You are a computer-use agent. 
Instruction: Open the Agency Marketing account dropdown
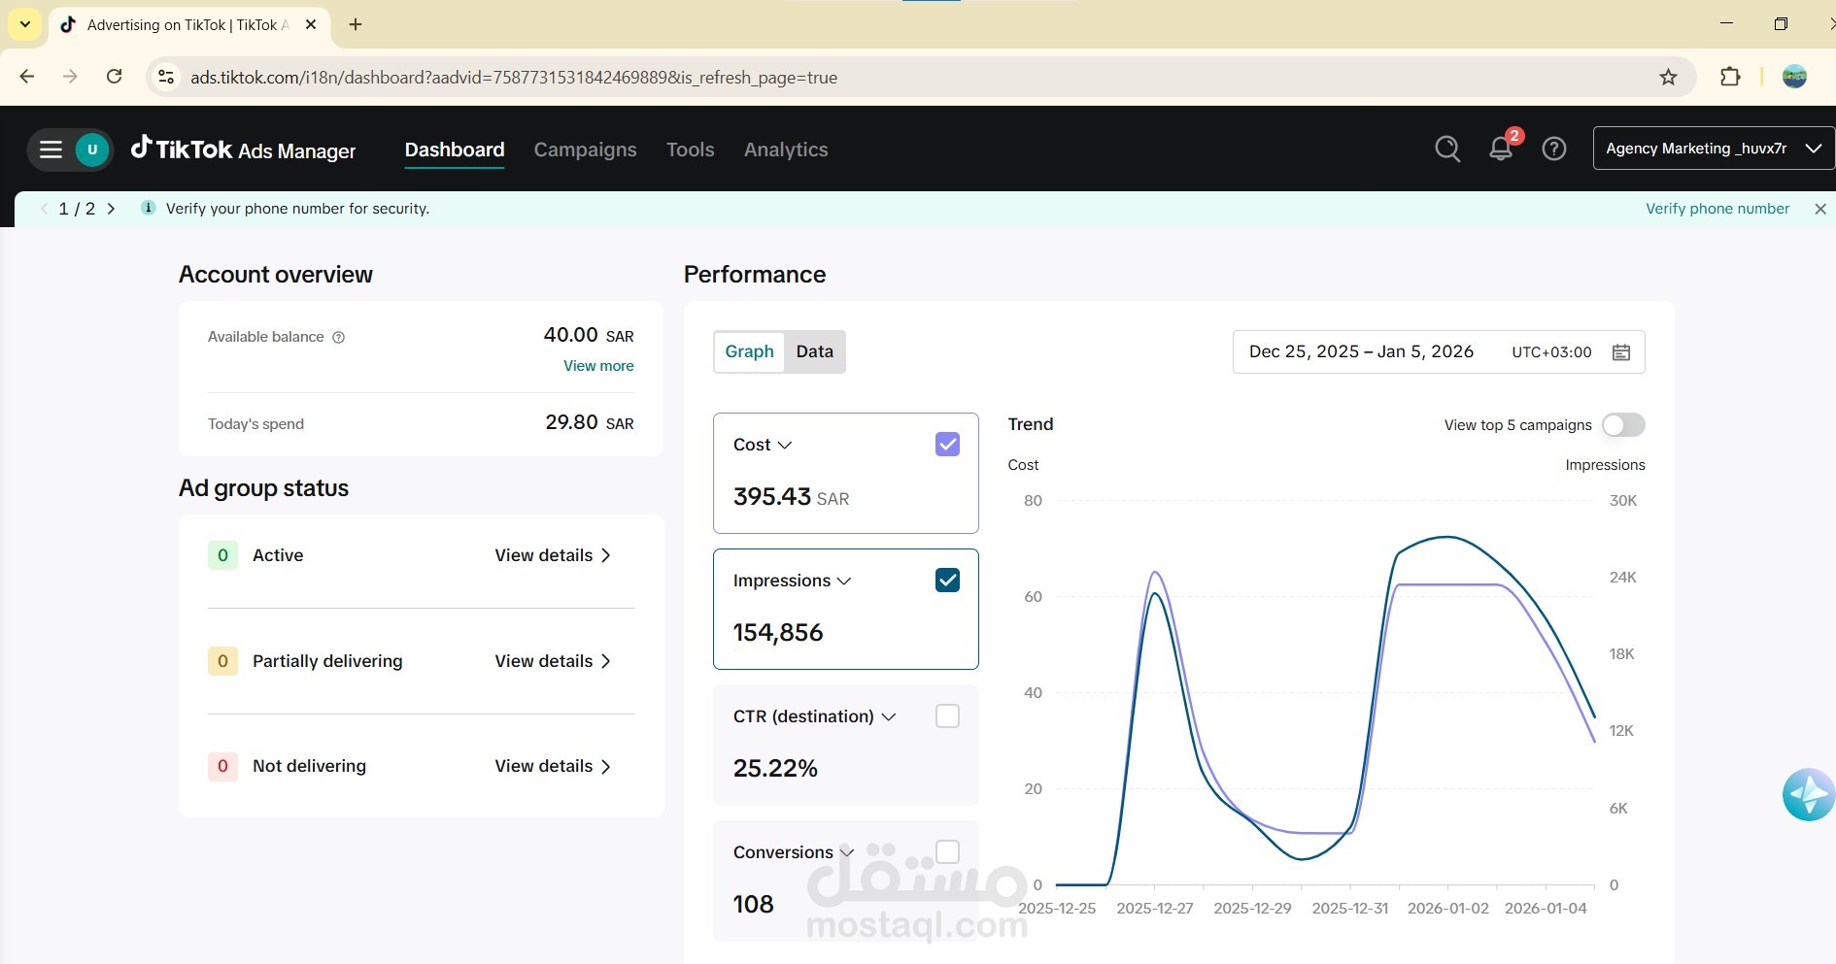pyautogui.click(x=1714, y=149)
